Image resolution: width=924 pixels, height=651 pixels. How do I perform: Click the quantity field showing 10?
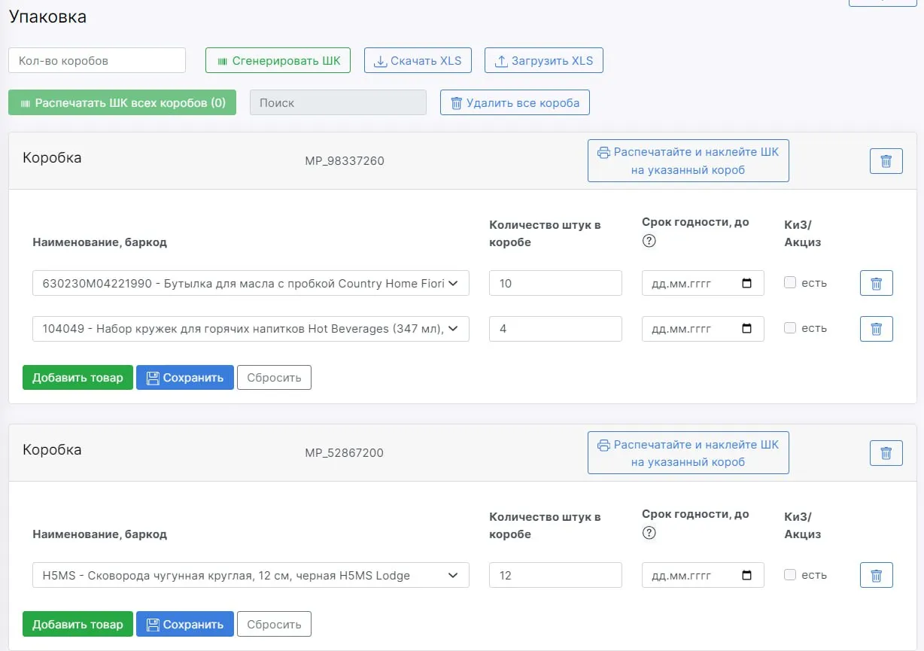(x=555, y=284)
